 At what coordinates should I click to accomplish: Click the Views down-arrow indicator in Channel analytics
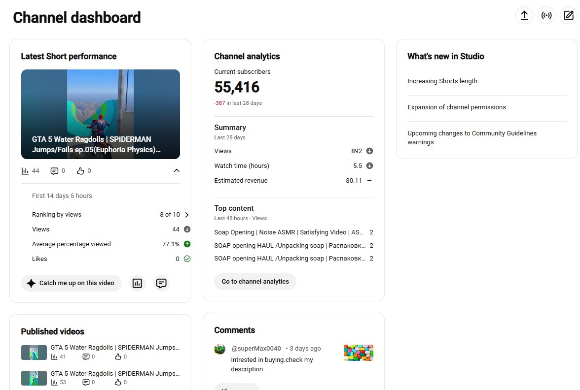click(369, 151)
